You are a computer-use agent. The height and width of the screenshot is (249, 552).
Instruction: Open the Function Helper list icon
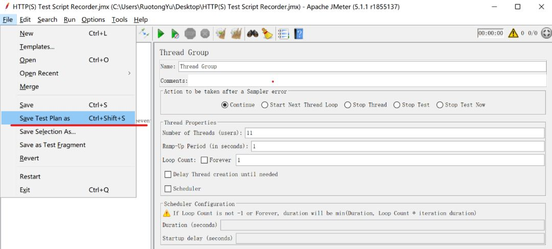(283, 34)
